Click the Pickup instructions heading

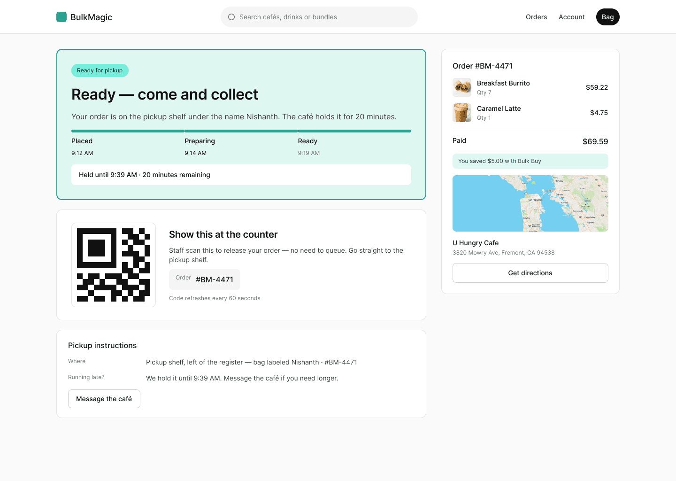coord(102,345)
